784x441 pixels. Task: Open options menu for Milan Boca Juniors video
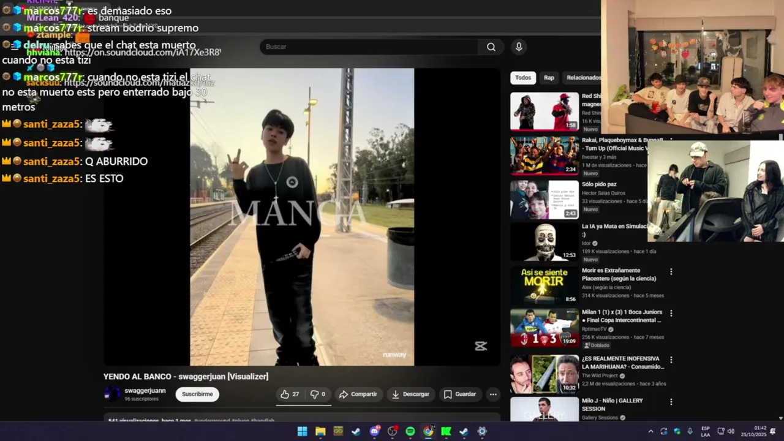coord(671,313)
